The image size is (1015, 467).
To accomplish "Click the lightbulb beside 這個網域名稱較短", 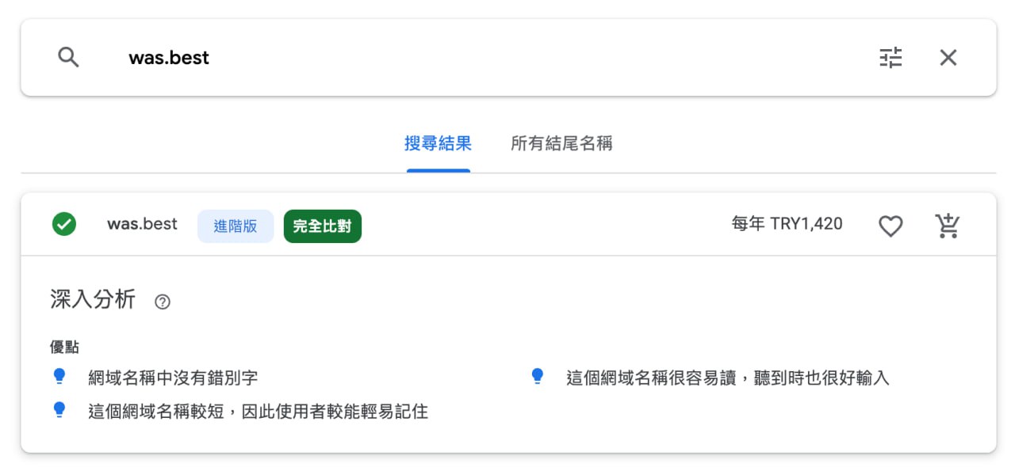I will [x=59, y=410].
